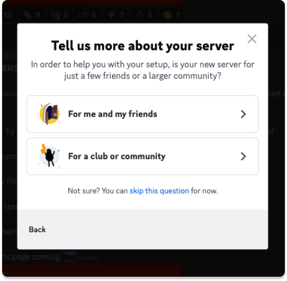Click the SOON arrow emoji in background
The image size is (287, 281).
[71, 257]
